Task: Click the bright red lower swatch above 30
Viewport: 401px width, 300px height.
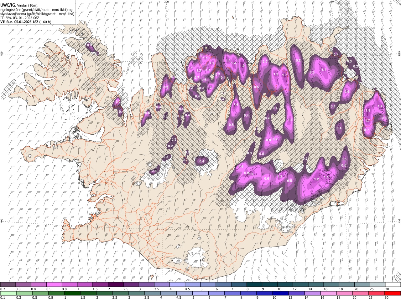Action: [393, 293]
